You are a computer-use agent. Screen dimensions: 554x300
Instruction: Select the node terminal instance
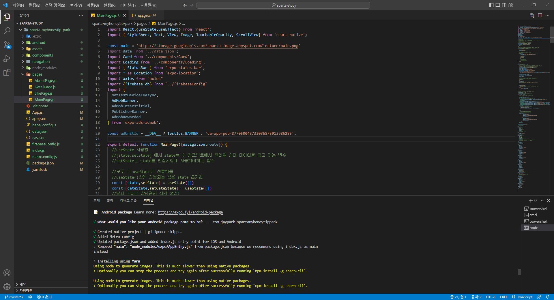click(x=537, y=228)
